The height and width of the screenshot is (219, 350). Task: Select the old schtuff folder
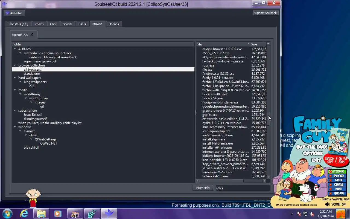[31, 148]
